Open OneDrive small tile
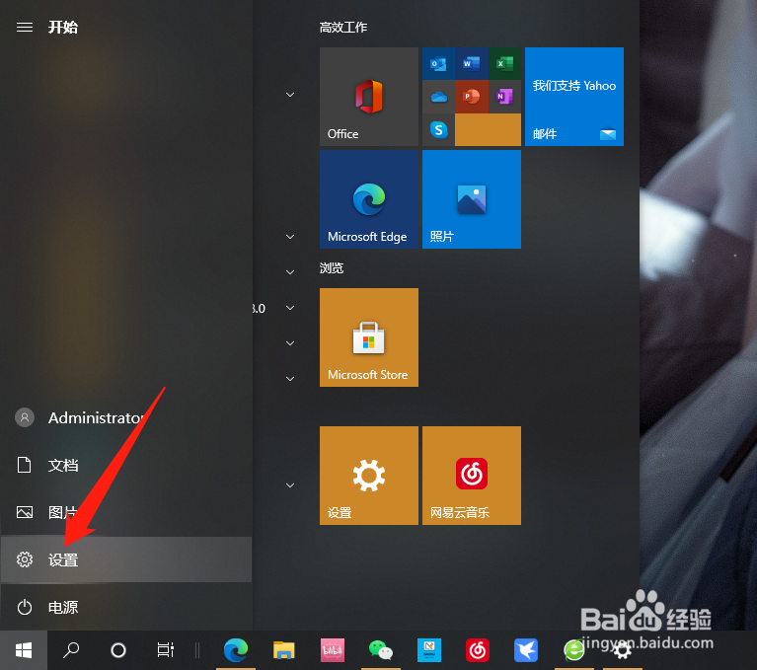 (x=438, y=97)
